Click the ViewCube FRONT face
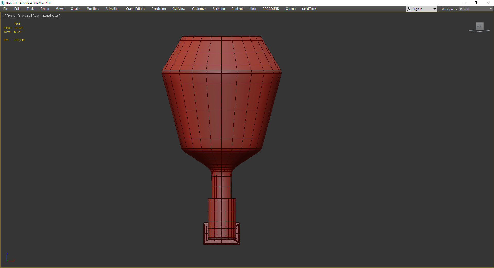Image resolution: width=494 pixels, height=268 pixels. tap(480, 26)
